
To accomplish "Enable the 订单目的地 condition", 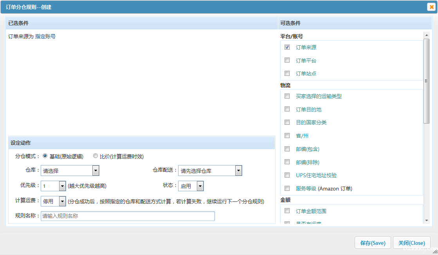I will click(287, 109).
